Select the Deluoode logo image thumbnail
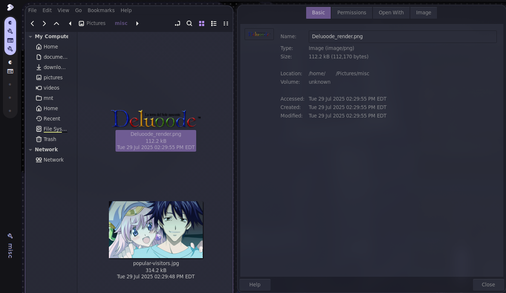 click(x=156, y=119)
